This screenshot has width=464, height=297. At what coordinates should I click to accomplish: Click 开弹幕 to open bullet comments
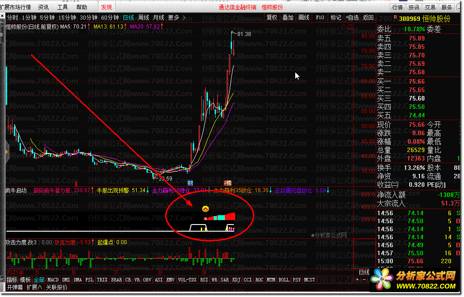[x=15, y=287]
